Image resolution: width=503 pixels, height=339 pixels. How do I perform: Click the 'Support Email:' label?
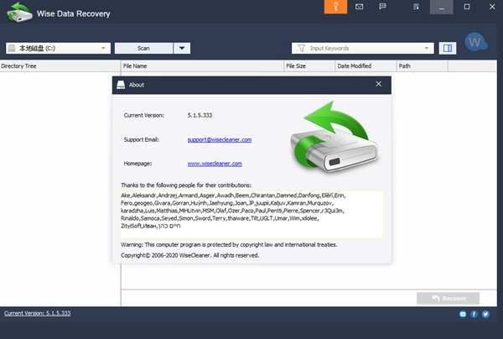(141, 139)
